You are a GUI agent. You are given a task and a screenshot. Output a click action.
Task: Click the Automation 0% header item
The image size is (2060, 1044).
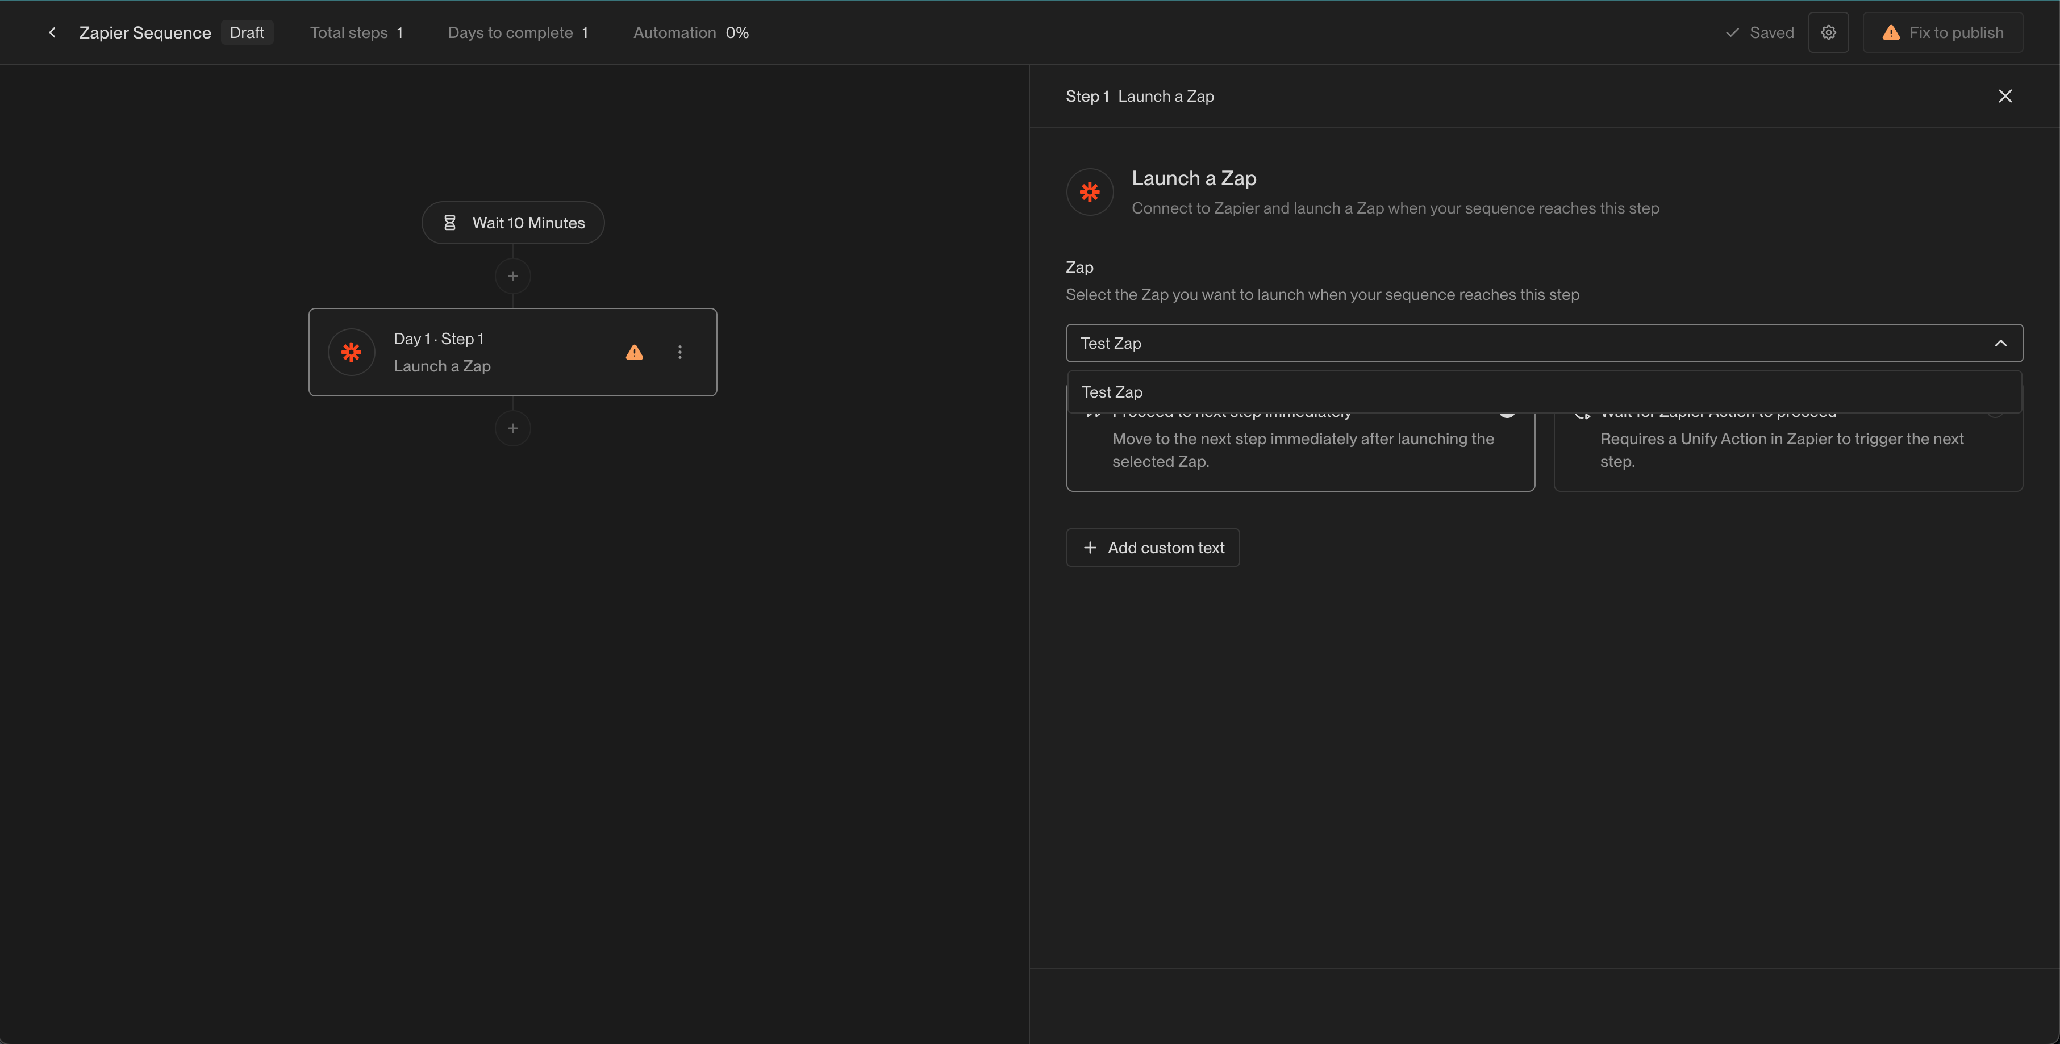[690, 32]
